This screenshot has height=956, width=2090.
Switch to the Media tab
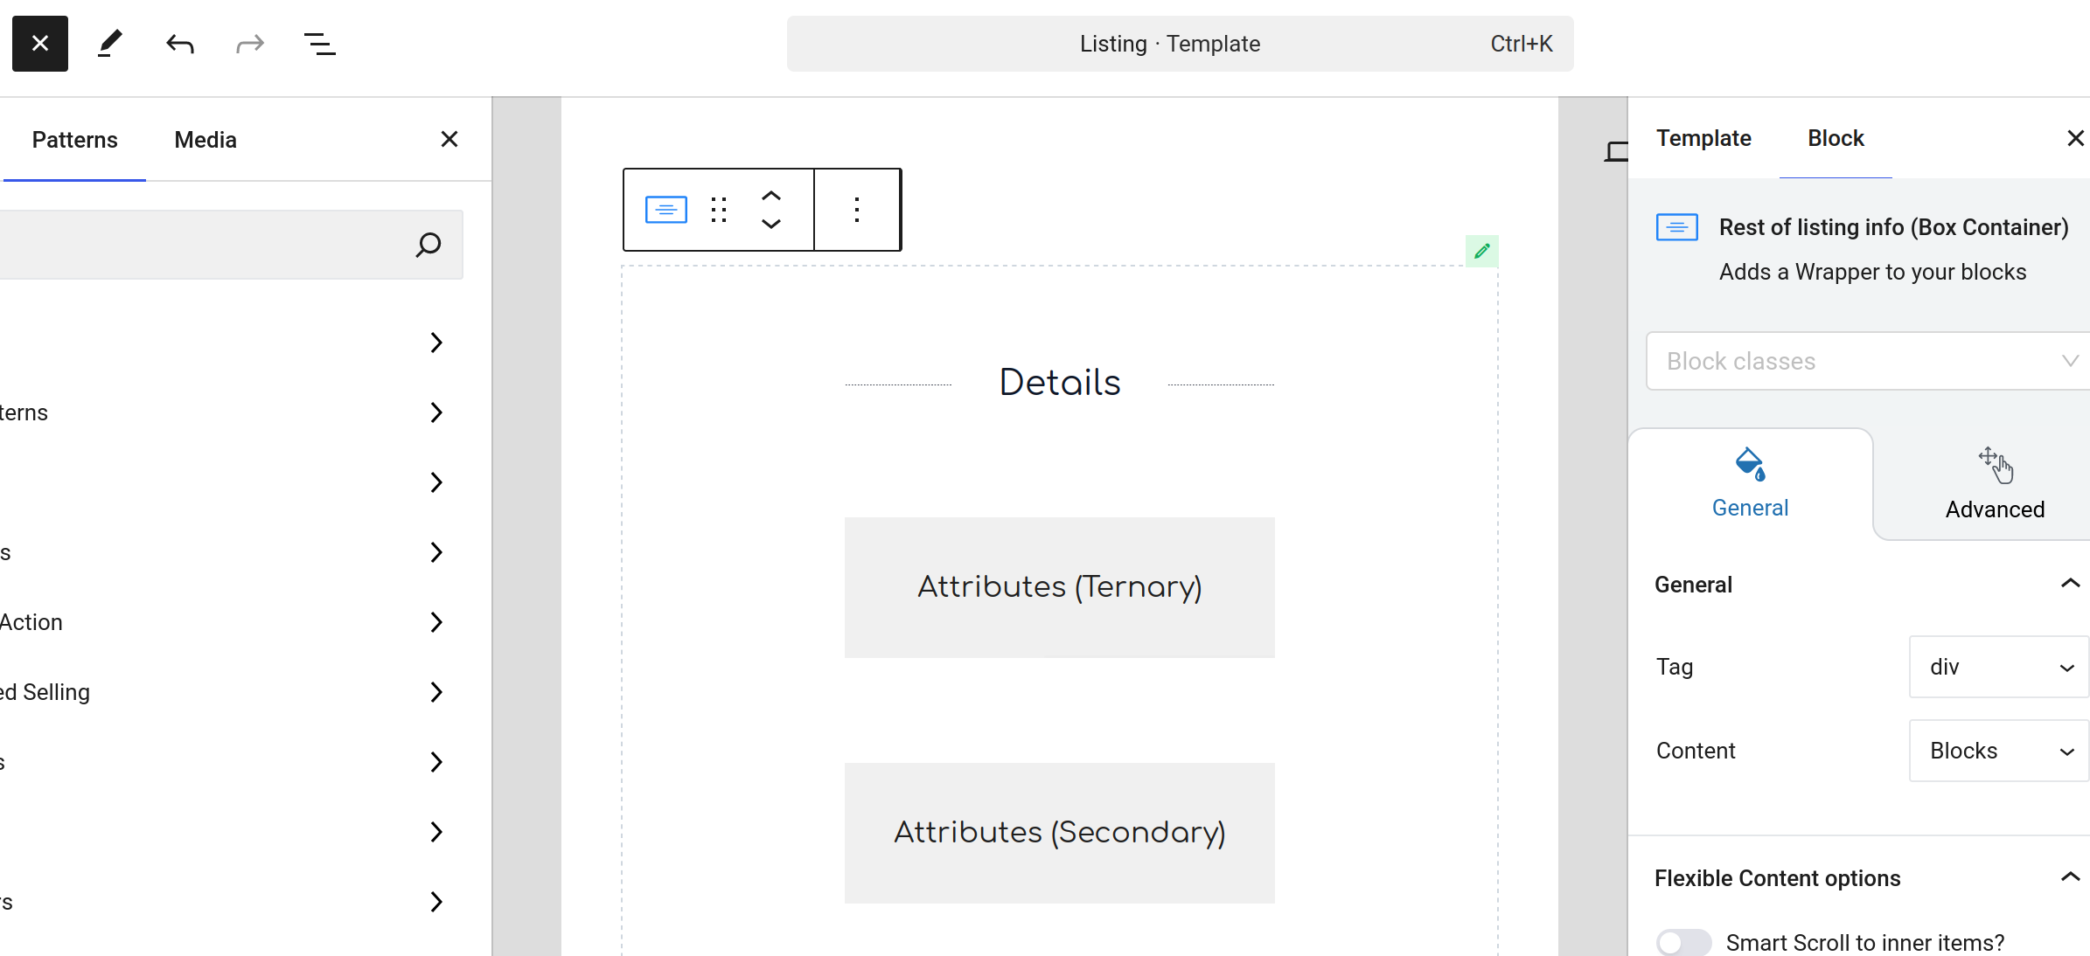coord(206,140)
